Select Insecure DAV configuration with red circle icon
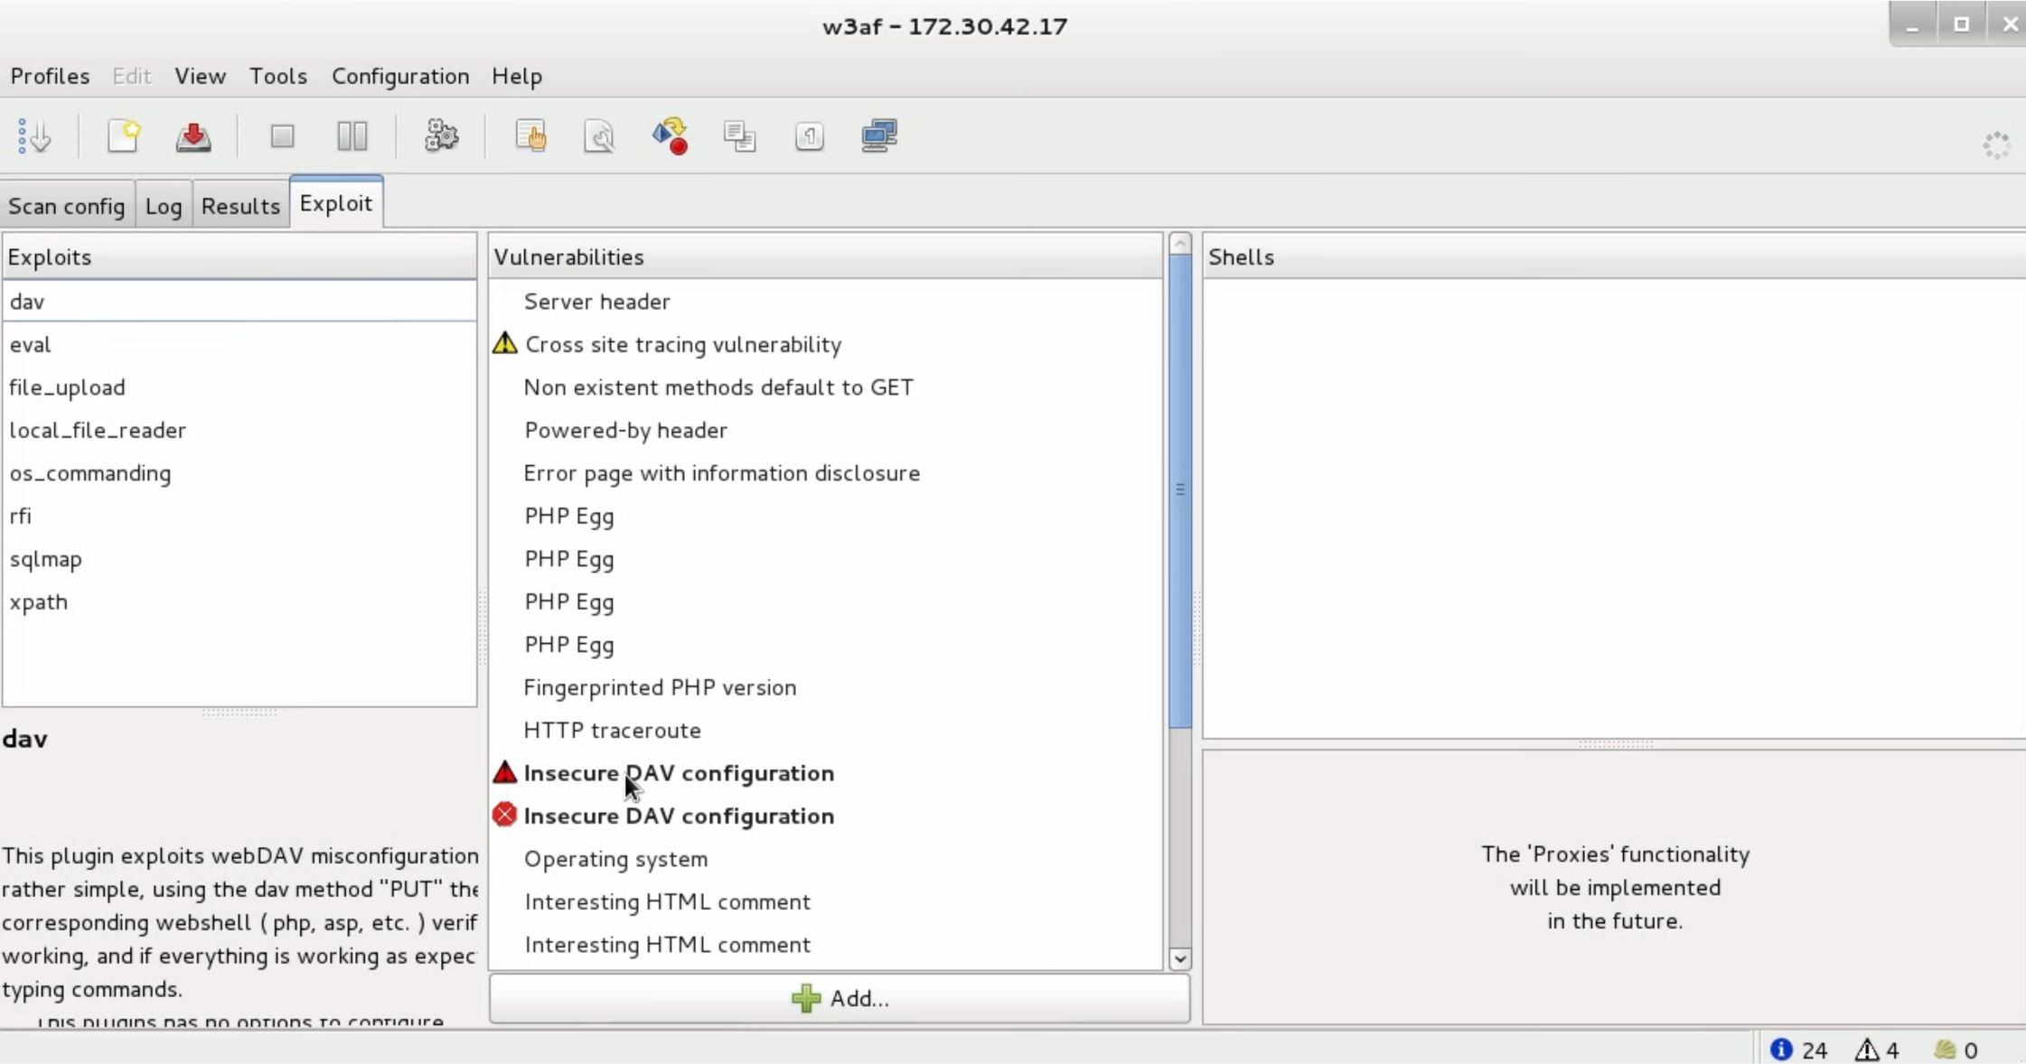Image resolution: width=2026 pixels, height=1064 pixels. click(x=679, y=817)
